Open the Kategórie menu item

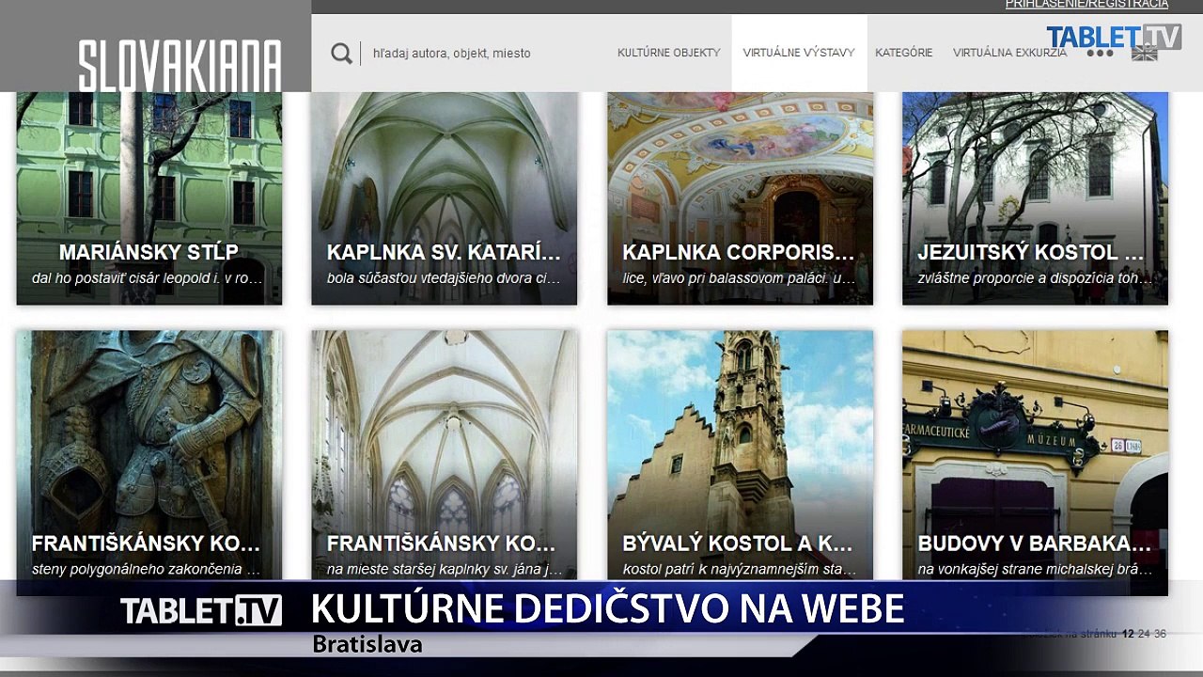pyautogui.click(x=904, y=54)
